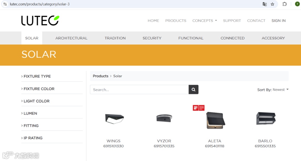Viewport: 301px width, 161px height.
Task: Switch to the ACCESSORY category tab
Action: click(273, 38)
